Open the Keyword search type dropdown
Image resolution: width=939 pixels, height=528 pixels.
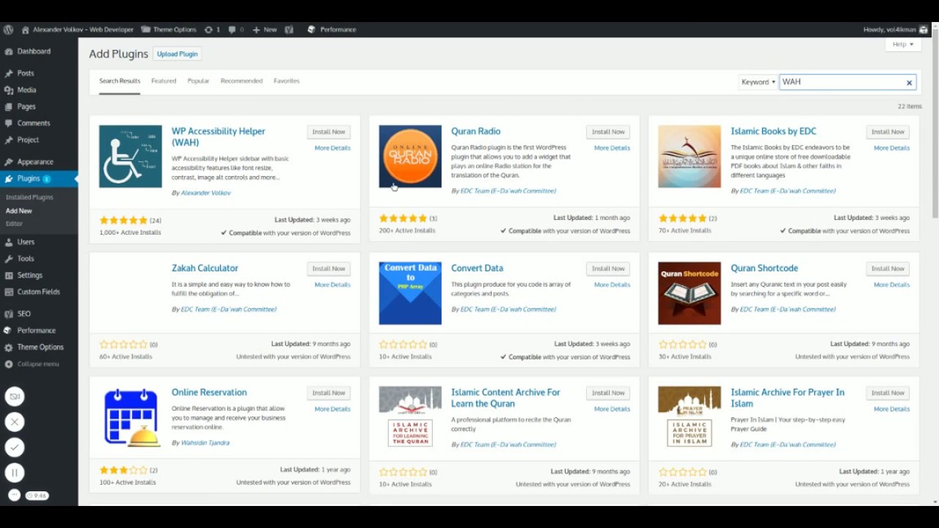pos(758,82)
